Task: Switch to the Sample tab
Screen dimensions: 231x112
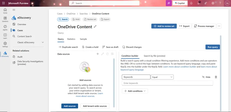Action: click(x=83, y=39)
